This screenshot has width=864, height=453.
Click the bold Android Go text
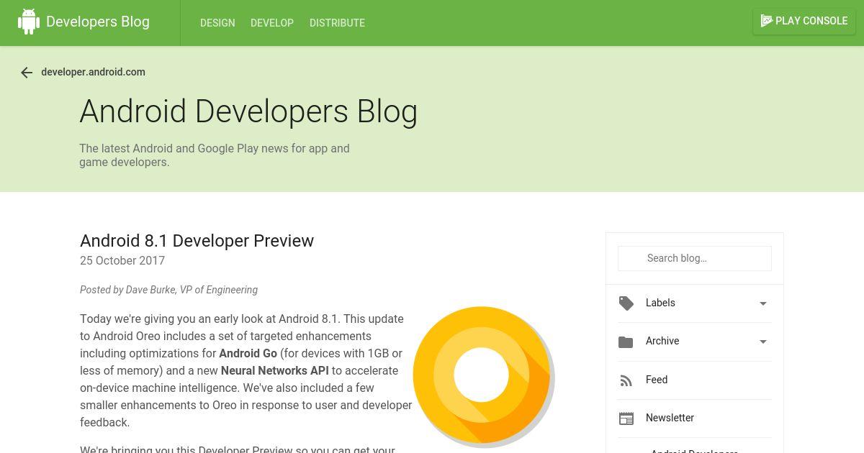(248, 353)
